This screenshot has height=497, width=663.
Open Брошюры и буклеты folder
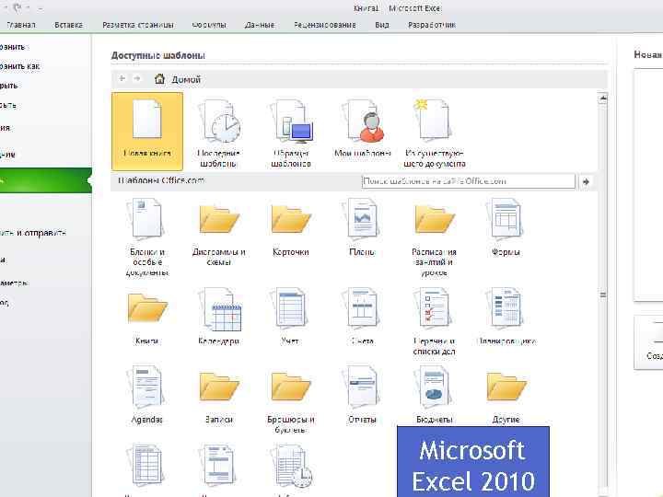[291, 402]
